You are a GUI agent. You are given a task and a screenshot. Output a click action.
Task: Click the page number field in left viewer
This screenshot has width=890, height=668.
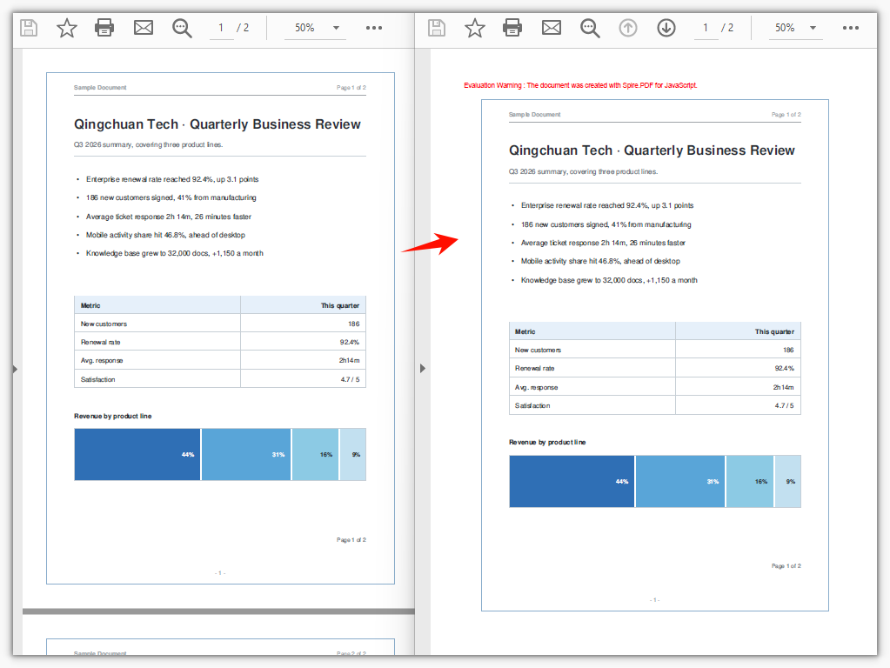coord(221,28)
